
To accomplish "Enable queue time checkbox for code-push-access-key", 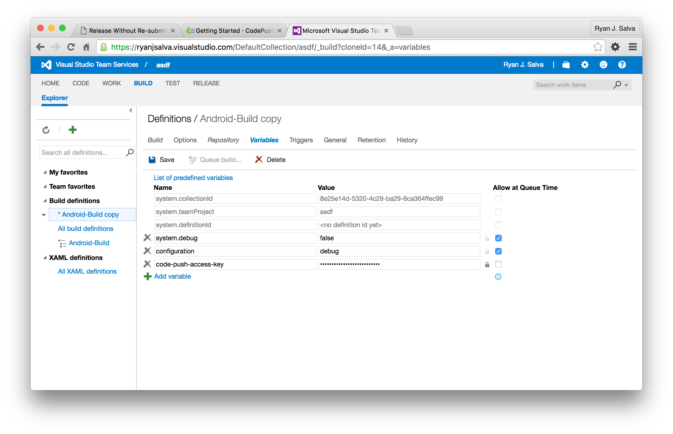I will click(498, 264).
